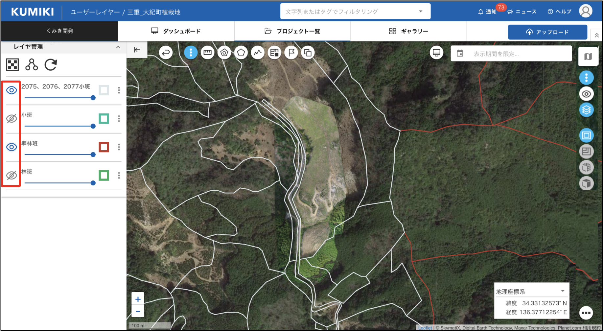Open the tag filter dropdown arrow
This screenshot has width=604, height=332.
pos(421,12)
